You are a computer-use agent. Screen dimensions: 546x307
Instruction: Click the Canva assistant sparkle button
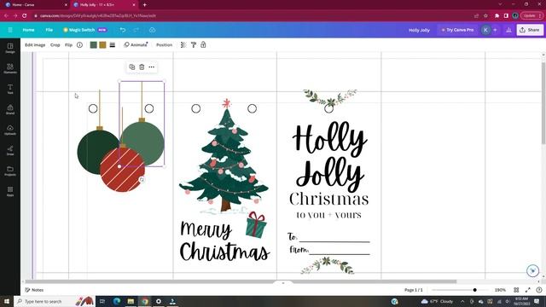coord(532,270)
